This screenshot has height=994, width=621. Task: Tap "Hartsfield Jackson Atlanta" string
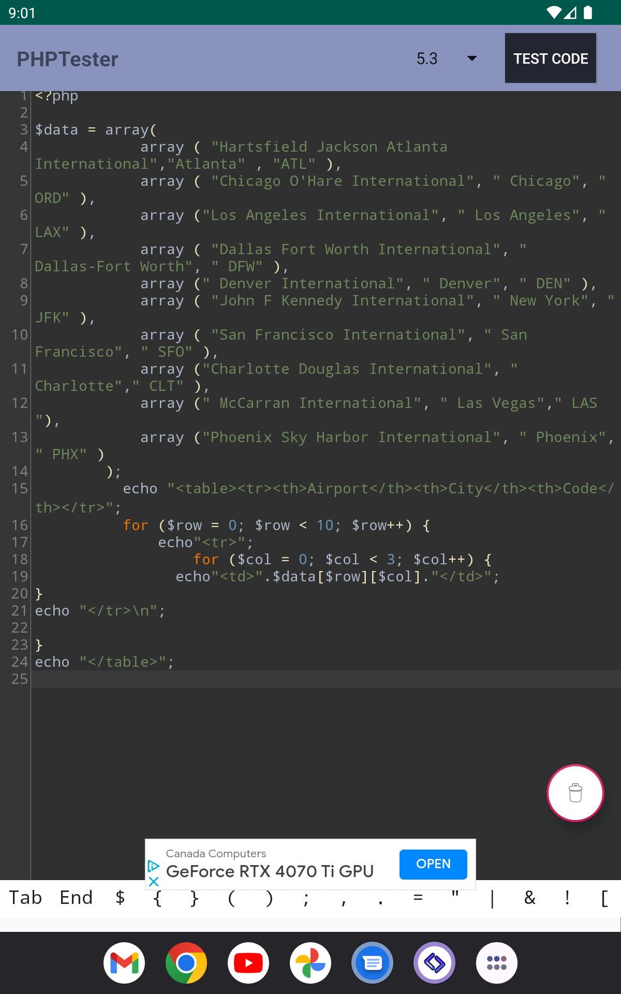click(329, 147)
